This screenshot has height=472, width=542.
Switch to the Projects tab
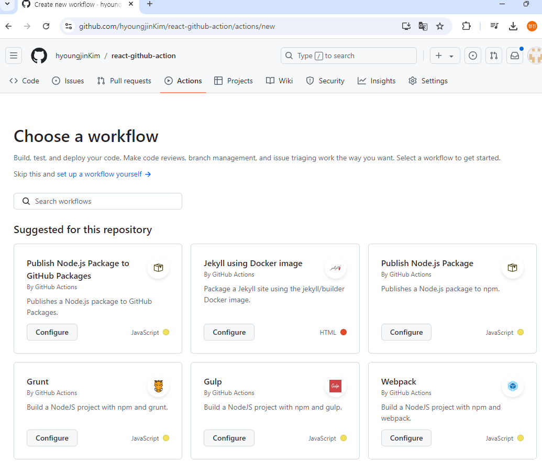(x=234, y=81)
